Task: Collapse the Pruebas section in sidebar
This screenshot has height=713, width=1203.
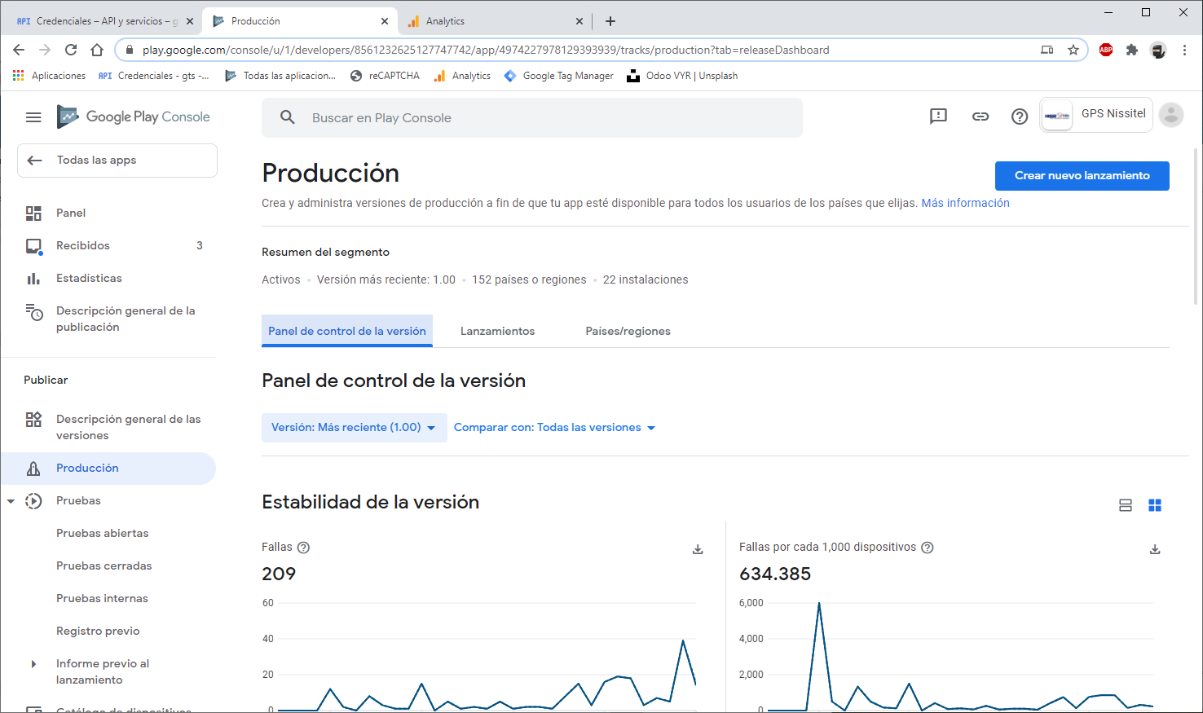Action: click(11, 501)
